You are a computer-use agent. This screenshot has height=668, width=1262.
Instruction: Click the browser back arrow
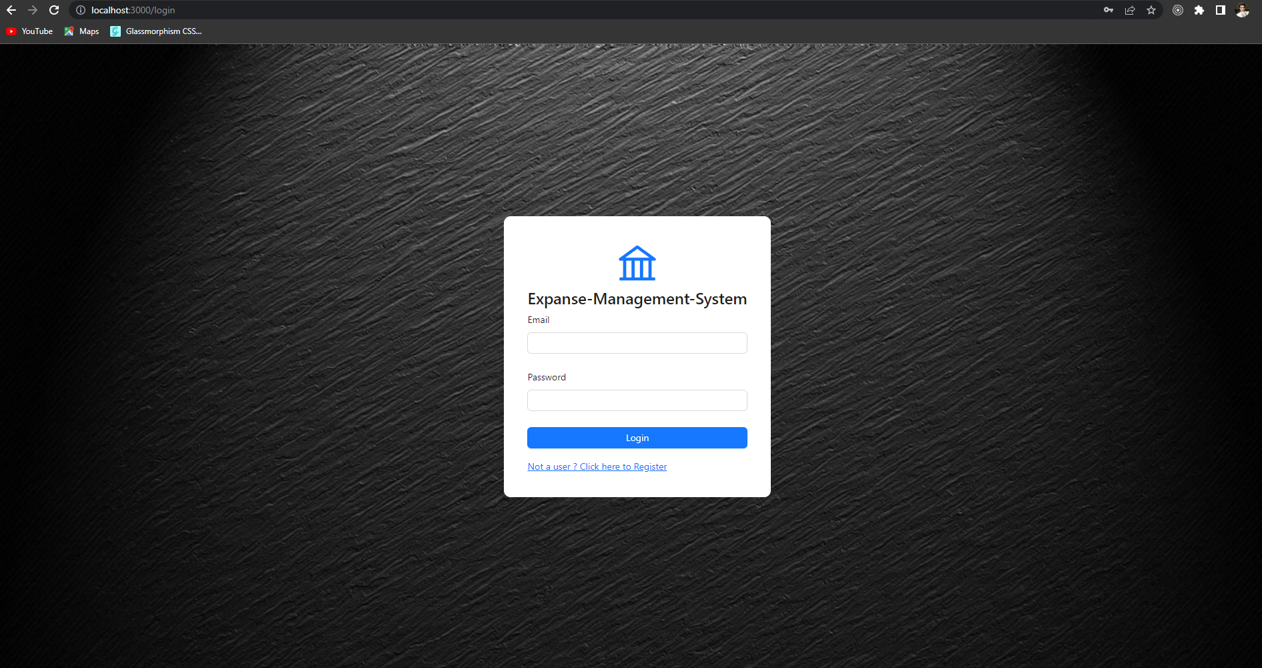pyautogui.click(x=11, y=10)
